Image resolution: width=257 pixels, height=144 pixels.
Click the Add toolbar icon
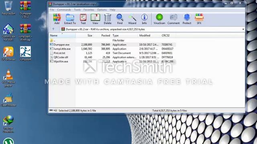(x=57, y=19)
